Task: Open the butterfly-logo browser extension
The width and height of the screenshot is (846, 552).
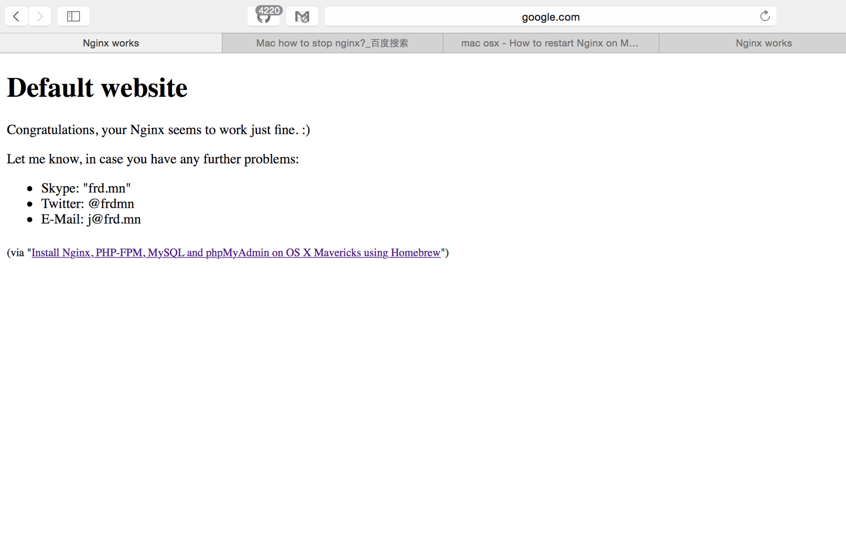Action: (302, 16)
